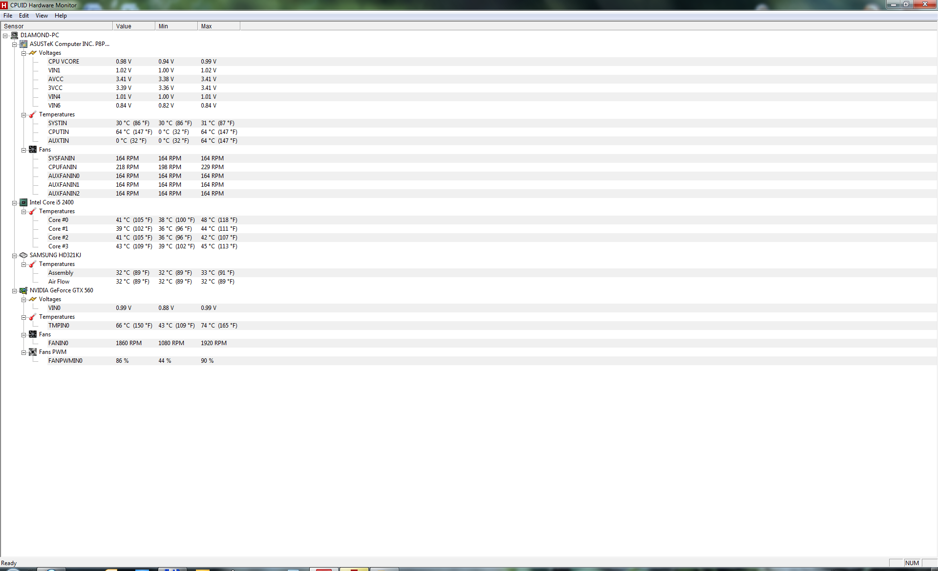Collapse the motherboard Temperatures group
This screenshot has width=938, height=571.
23,115
